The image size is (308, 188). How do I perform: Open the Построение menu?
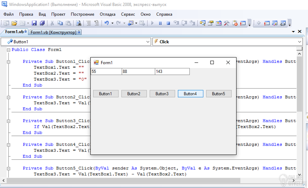tap(82, 14)
